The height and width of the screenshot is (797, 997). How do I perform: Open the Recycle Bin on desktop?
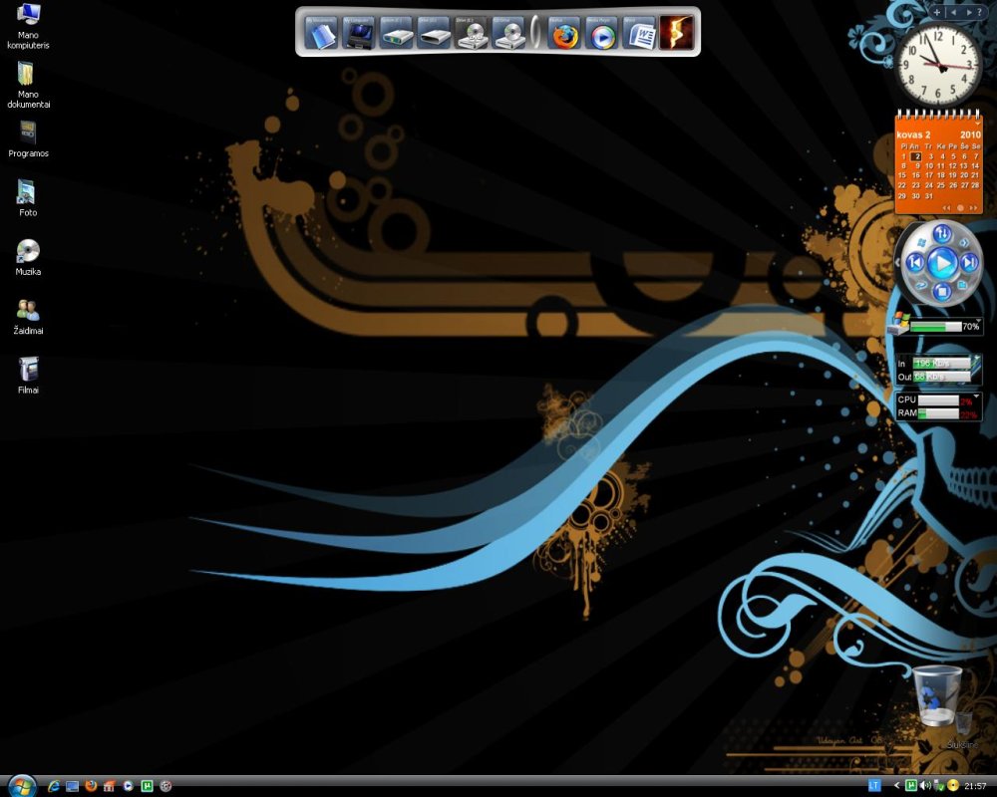(938, 696)
